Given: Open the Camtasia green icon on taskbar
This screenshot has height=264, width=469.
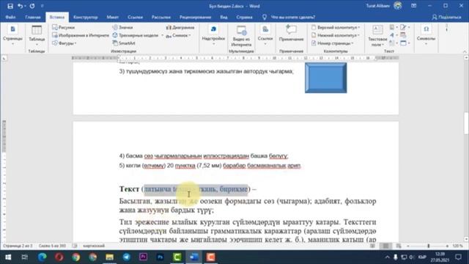Looking at the screenshot, I should [x=177, y=257].
